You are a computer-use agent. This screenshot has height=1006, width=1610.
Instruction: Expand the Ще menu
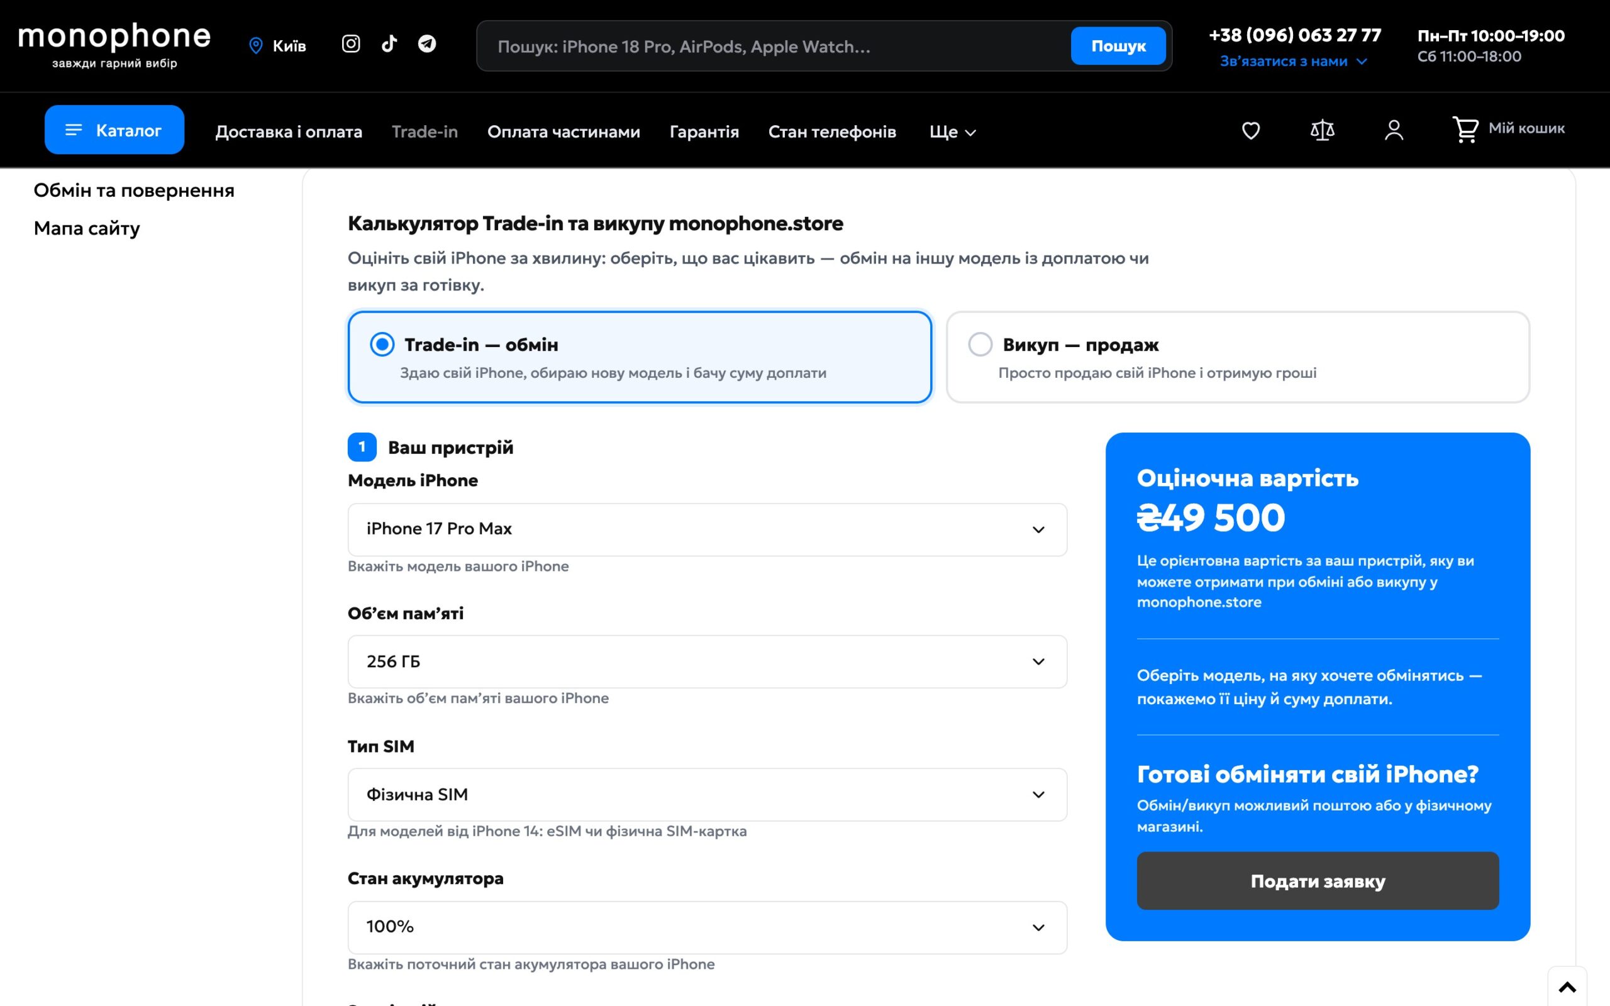point(952,132)
